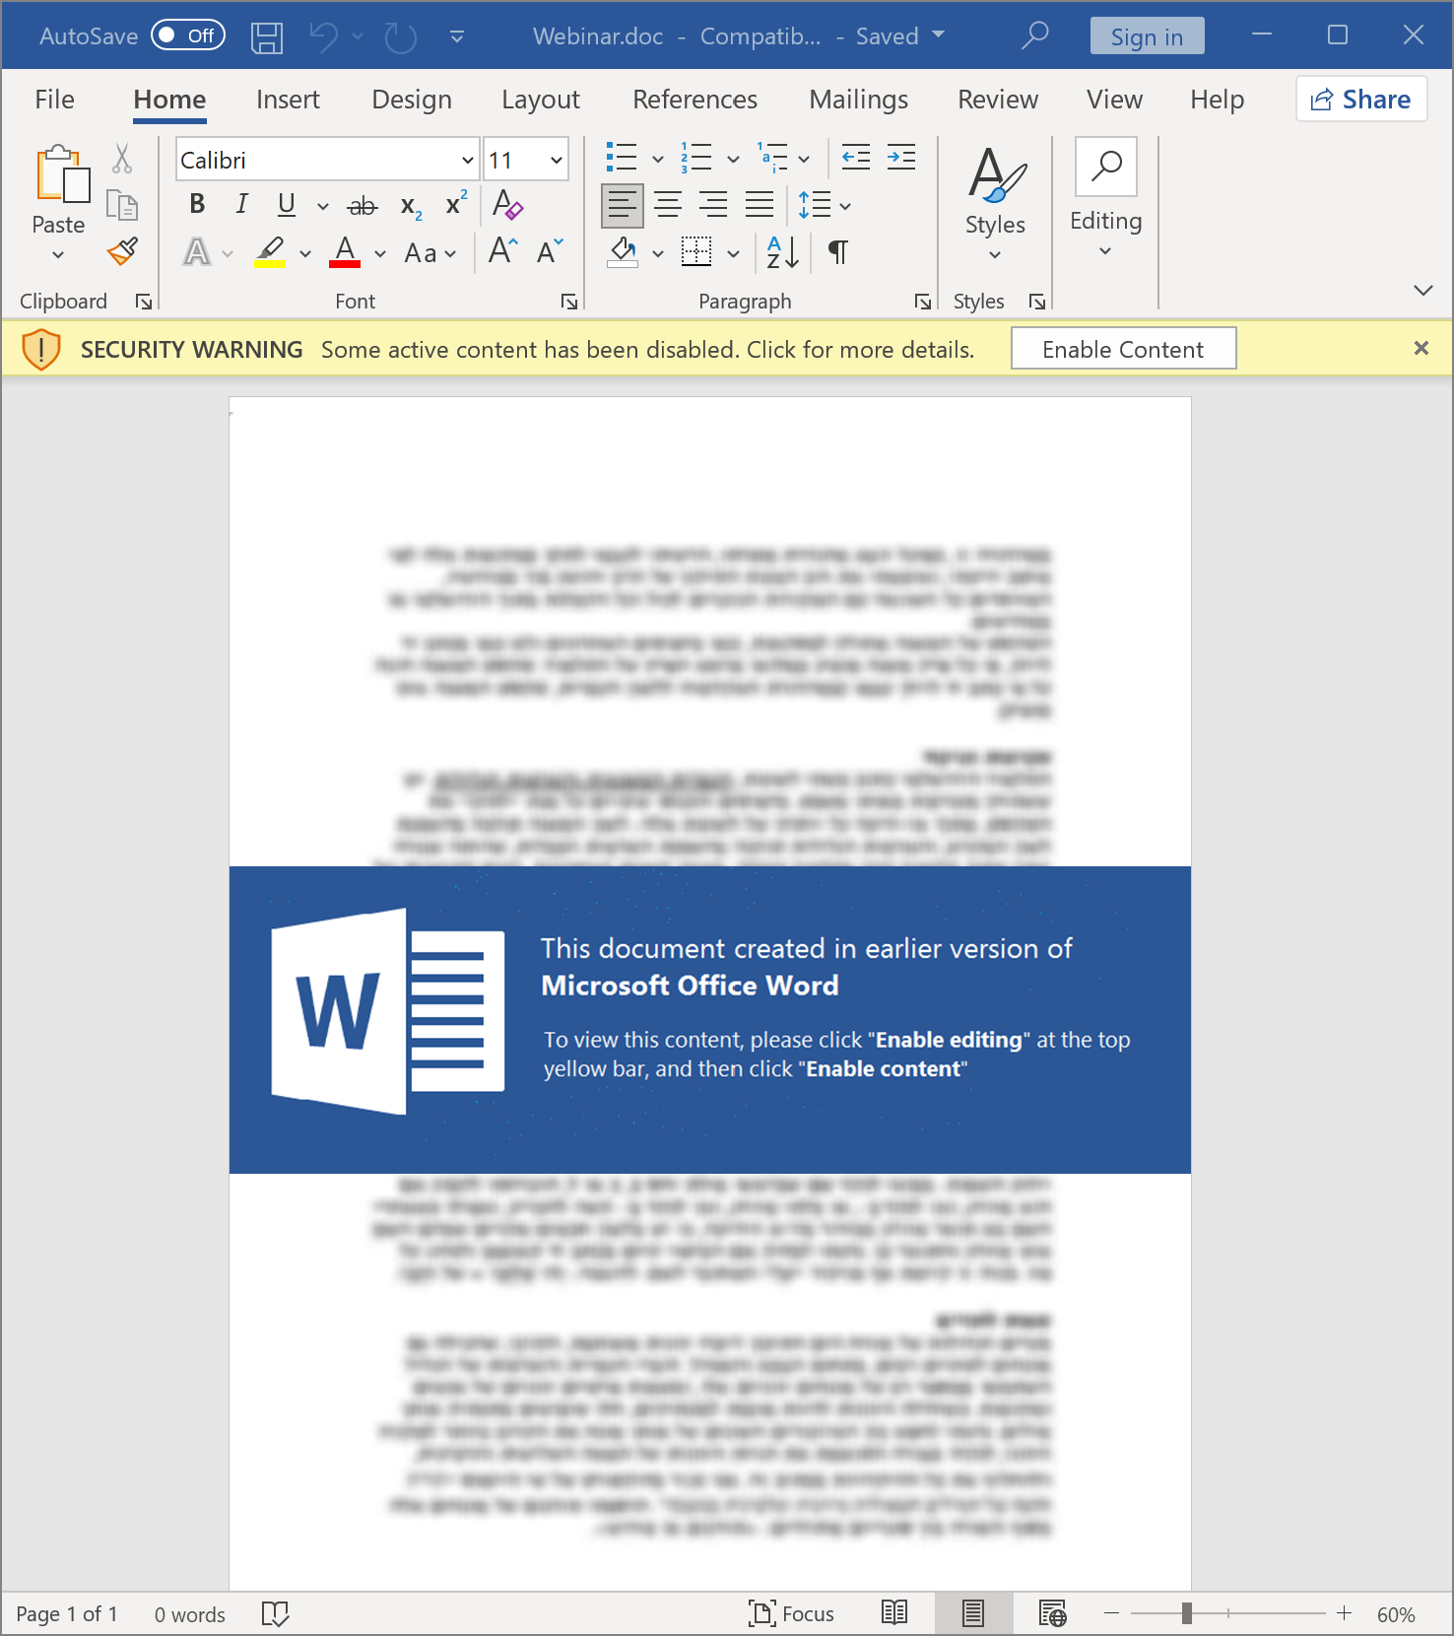Open the Insert ribbon tab
1454x1636 pixels.
(288, 100)
